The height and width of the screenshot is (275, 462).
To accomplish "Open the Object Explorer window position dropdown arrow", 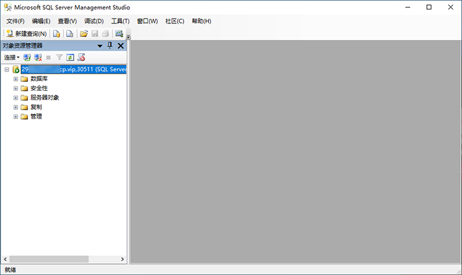I will pyautogui.click(x=100, y=46).
